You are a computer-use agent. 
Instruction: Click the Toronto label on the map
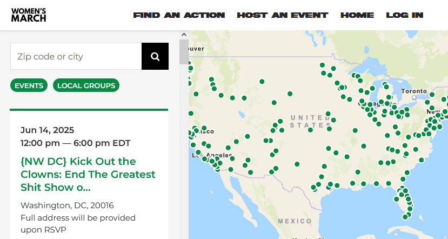(x=414, y=91)
